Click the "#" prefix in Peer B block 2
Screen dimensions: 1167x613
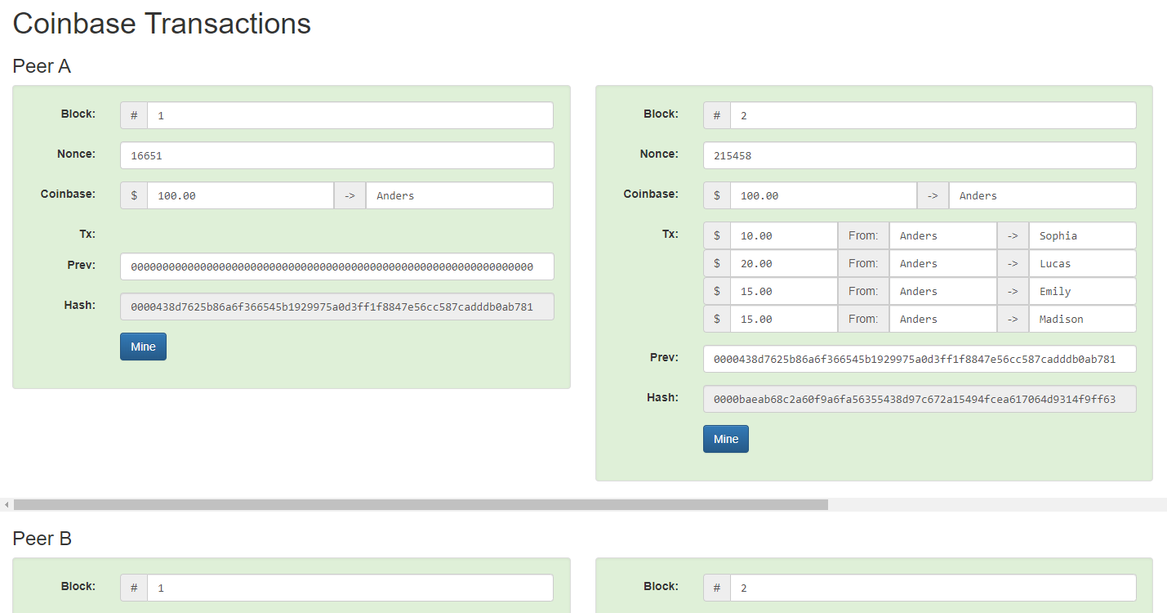(x=717, y=588)
